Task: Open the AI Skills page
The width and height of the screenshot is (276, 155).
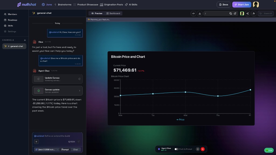Action: click(x=131, y=5)
